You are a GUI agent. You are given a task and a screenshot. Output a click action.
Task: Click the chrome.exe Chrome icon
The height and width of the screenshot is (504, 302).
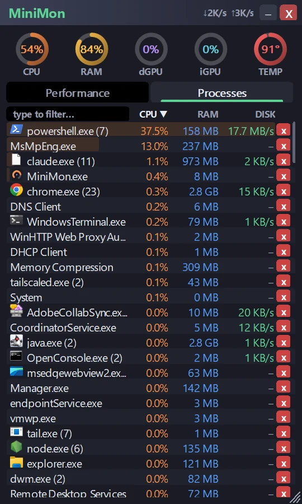pyautogui.click(x=16, y=190)
